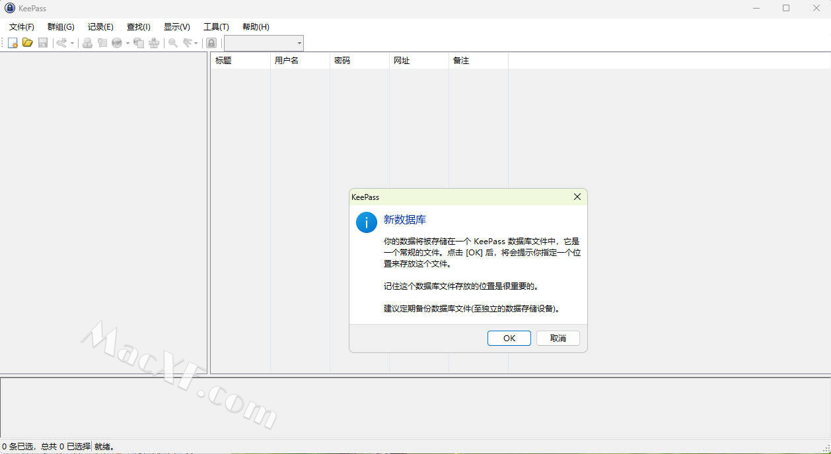Click the Show entries toolbar icon
Screen dimensions: 831x454
tap(188, 43)
